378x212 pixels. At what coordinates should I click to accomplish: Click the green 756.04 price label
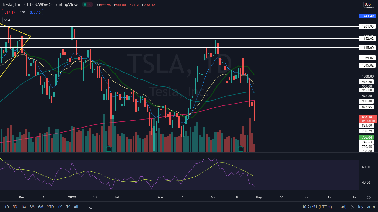coord(367,137)
